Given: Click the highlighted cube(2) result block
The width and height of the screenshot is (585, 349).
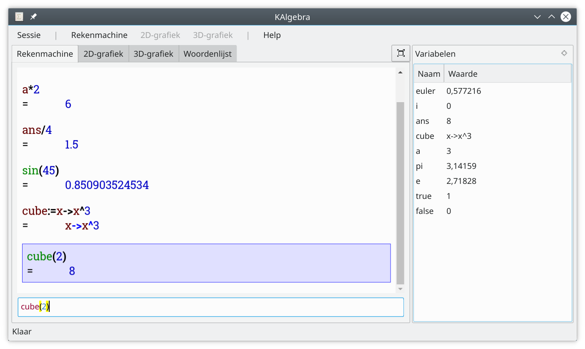Looking at the screenshot, I should click(206, 263).
